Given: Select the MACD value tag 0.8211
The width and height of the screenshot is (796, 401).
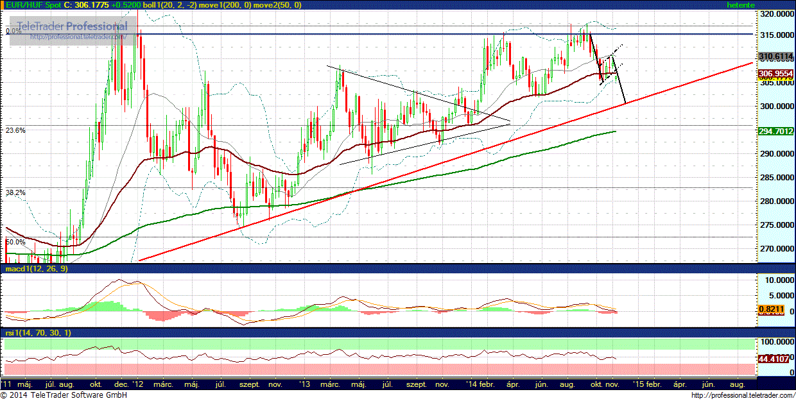Looking at the screenshot, I should (x=772, y=309).
